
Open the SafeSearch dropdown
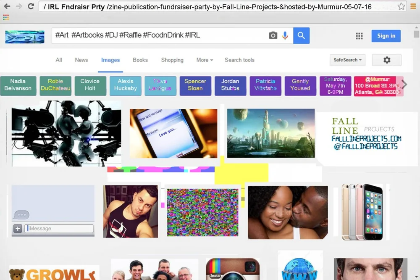pos(347,60)
